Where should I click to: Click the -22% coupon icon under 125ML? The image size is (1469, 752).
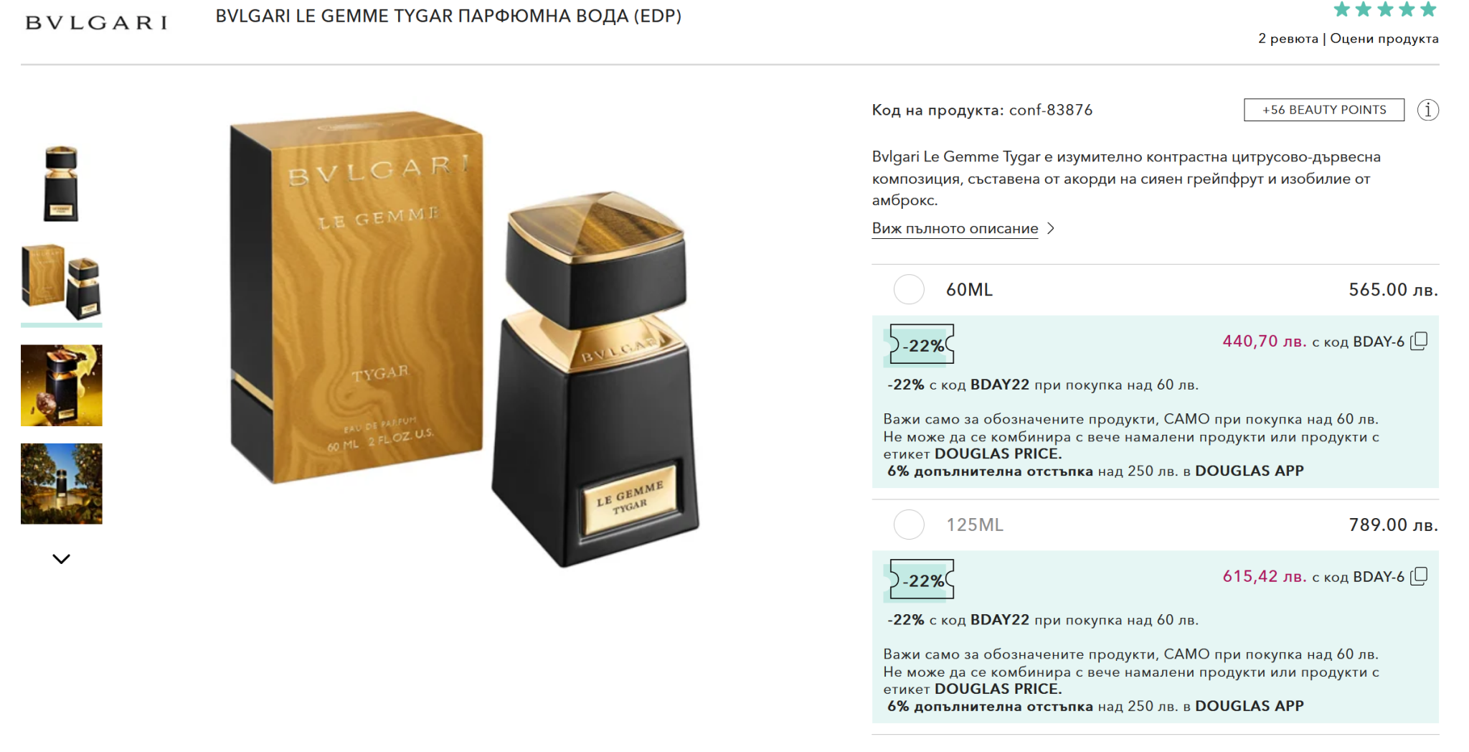tap(922, 580)
